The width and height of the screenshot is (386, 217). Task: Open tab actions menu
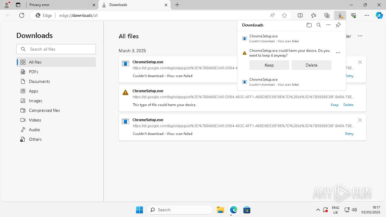click(x=18, y=5)
